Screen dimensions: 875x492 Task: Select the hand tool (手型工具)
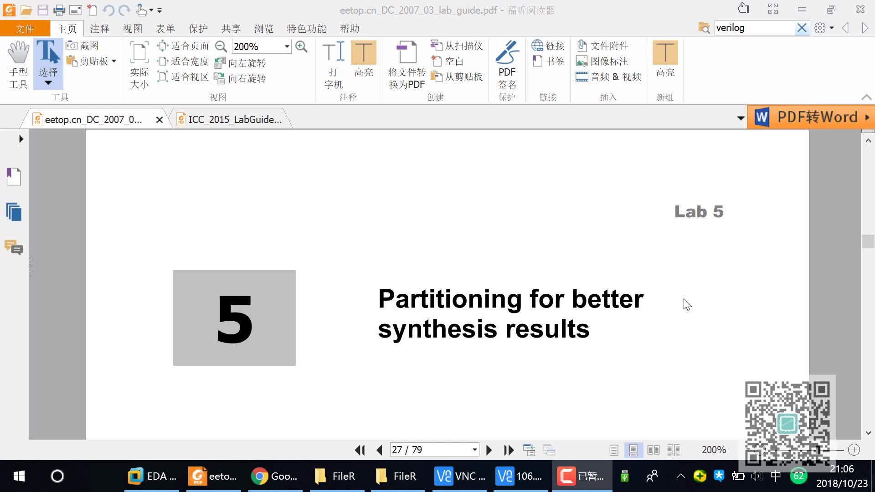(x=18, y=64)
